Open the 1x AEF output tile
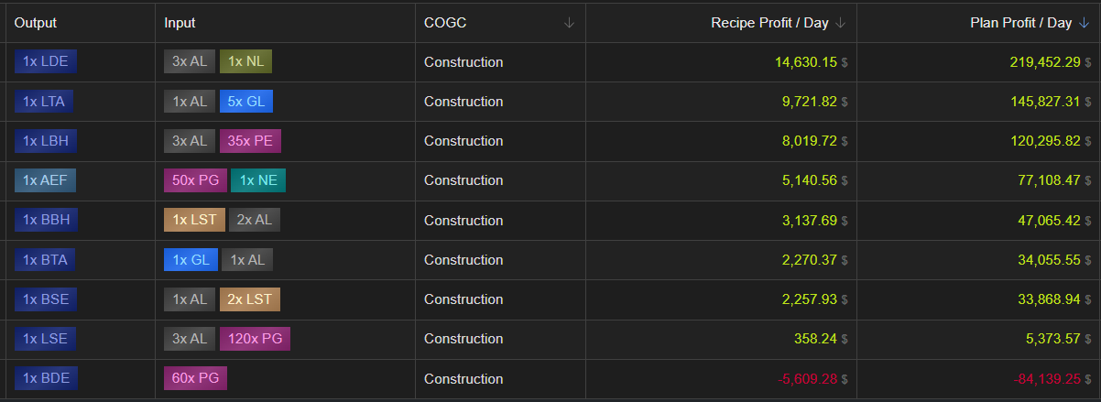This screenshot has height=402, width=1101. pyautogui.click(x=46, y=180)
